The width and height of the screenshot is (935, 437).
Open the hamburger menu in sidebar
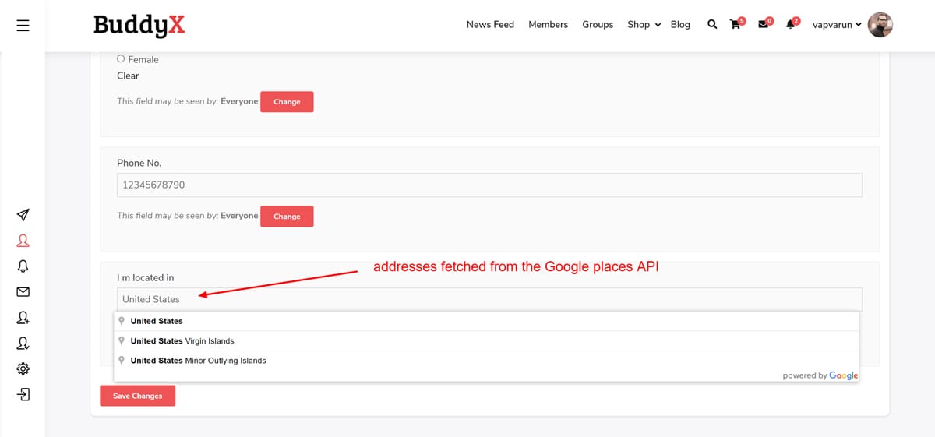[x=23, y=25]
